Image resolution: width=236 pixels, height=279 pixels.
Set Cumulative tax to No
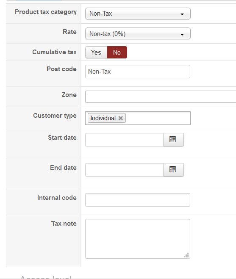point(117,52)
